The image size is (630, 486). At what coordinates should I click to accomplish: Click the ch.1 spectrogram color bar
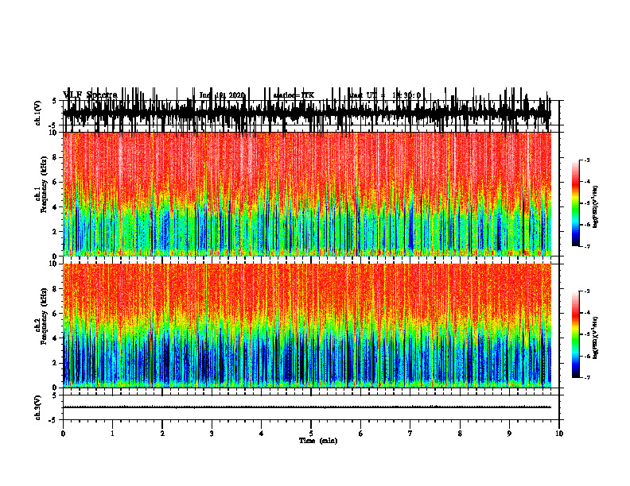coord(576,203)
